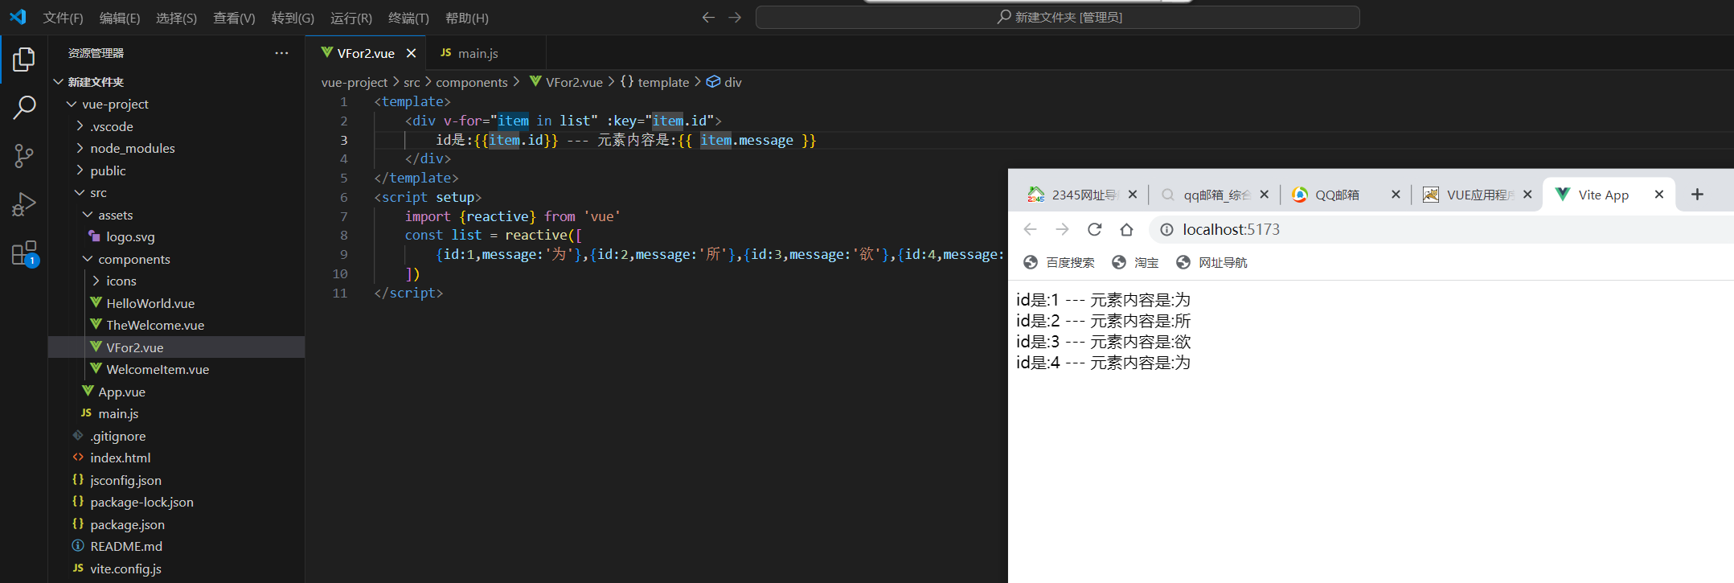Click the browser back button
The height and width of the screenshot is (583, 1734).
(1031, 229)
